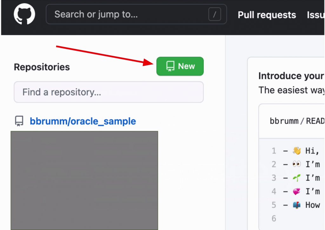Click the bbrumm/README file name

click(x=297, y=121)
